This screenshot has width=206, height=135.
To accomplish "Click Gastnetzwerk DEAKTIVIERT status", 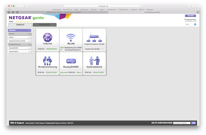I will point(99,72).
